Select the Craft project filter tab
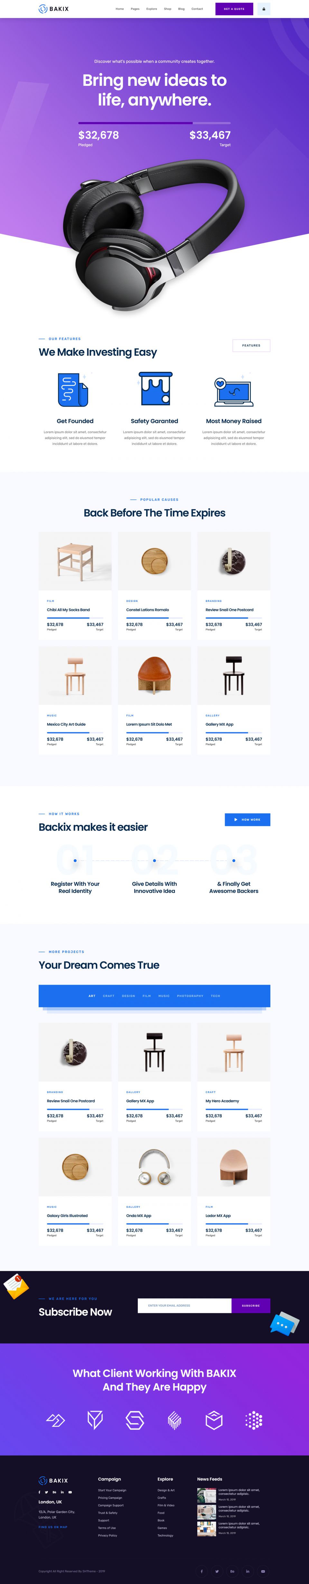309x1584 pixels. click(x=108, y=996)
